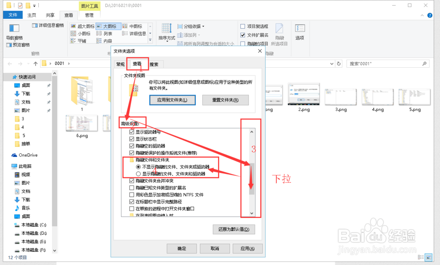Click Apply to Folders button

tap(172, 100)
